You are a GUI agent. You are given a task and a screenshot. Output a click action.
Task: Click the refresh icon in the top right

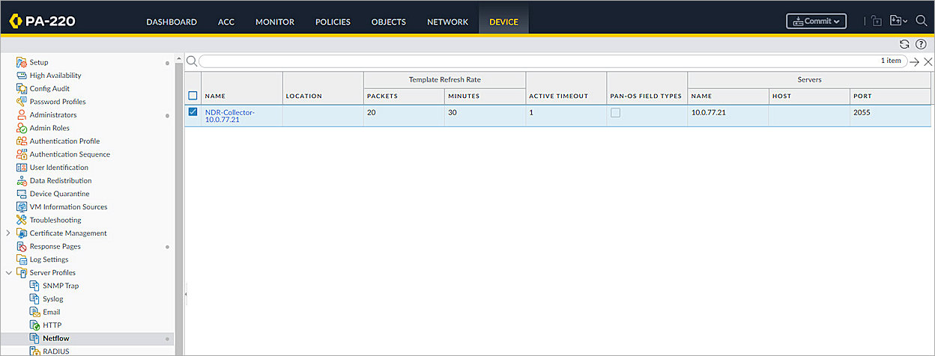pyautogui.click(x=904, y=44)
